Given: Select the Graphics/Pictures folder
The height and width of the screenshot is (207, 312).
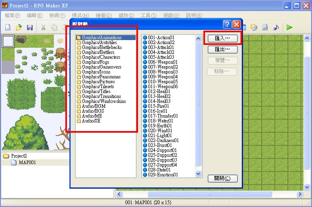Looking at the screenshot, I should click(x=96, y=82).
